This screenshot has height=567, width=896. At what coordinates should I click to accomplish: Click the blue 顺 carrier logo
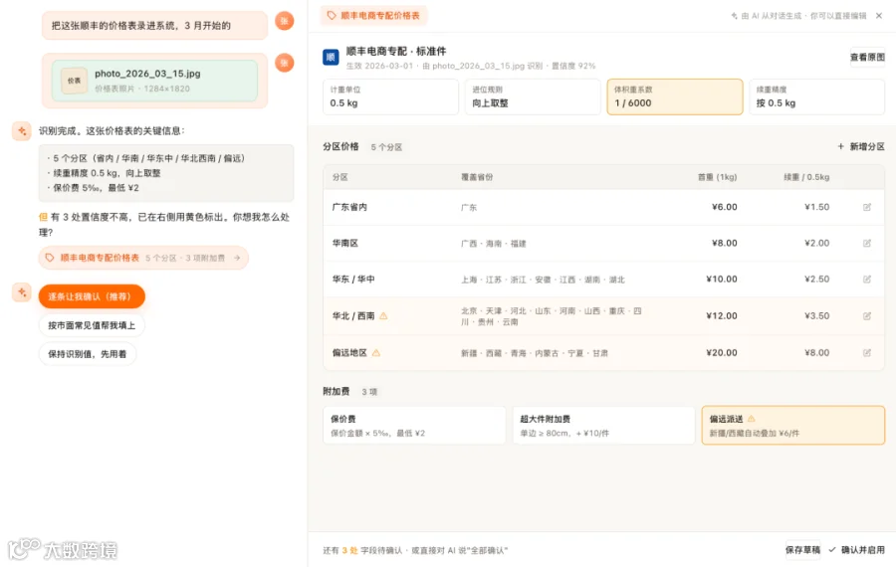click(331, 57)
